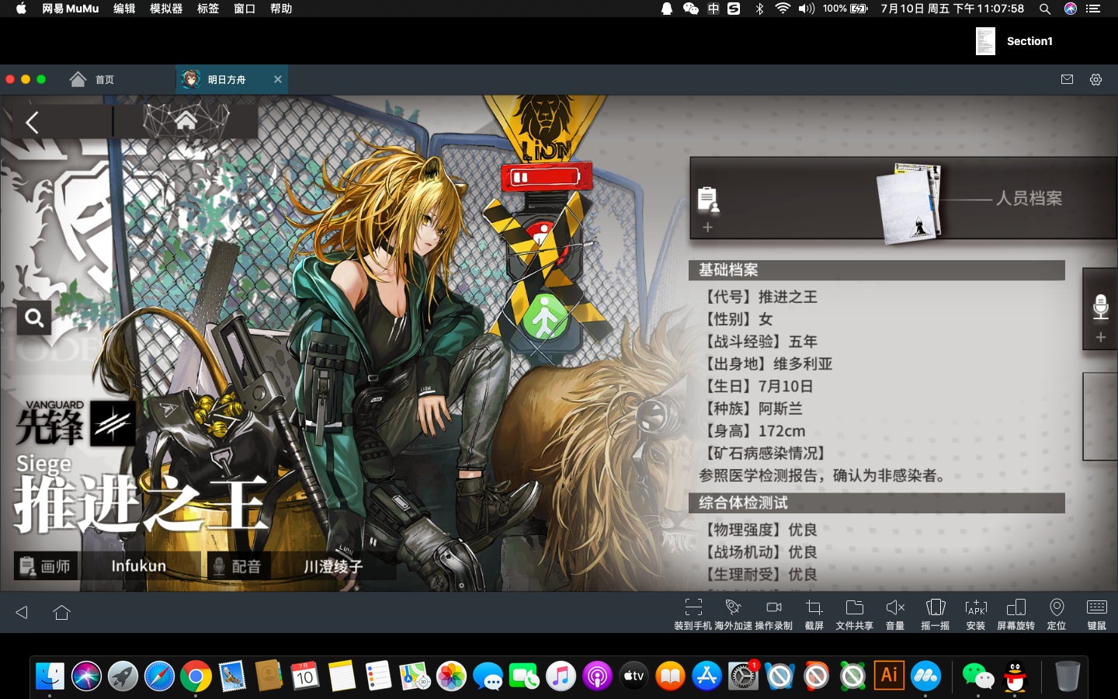Viewport: 1118px width, 699px height.
Task: Take a screenshot with 截屏
Action: pyautogui.click(x=814, y=614)
